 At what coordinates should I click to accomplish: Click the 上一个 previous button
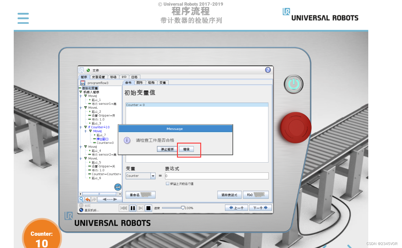click(x=236, y=208)
